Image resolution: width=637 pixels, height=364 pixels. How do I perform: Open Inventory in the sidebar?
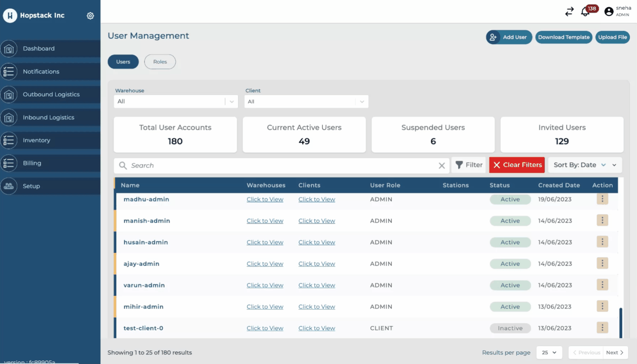36,141
